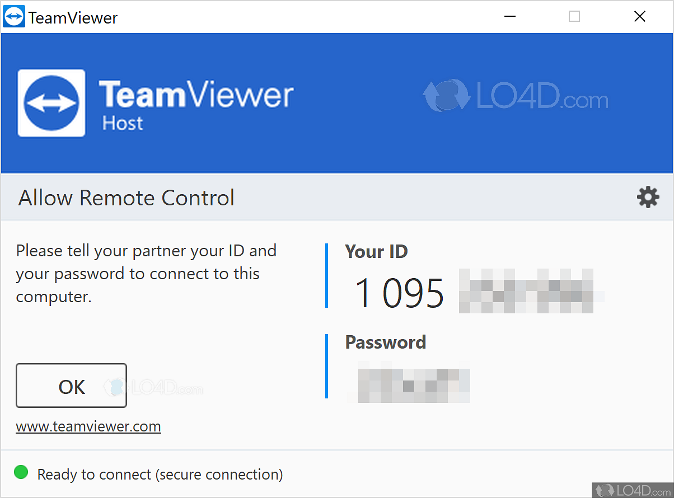This screenshot has height=498, width=674.
Task: Open the www.teamviewer.com link
Action: [88, 427]
